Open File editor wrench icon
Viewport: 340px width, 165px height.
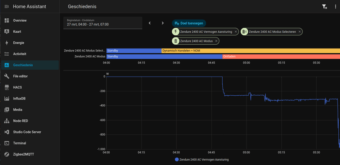click(7, 76)
